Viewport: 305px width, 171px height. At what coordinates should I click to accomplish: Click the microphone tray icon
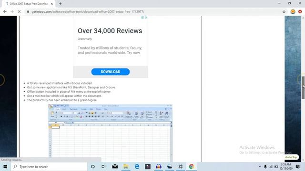[x=265, y=167]
